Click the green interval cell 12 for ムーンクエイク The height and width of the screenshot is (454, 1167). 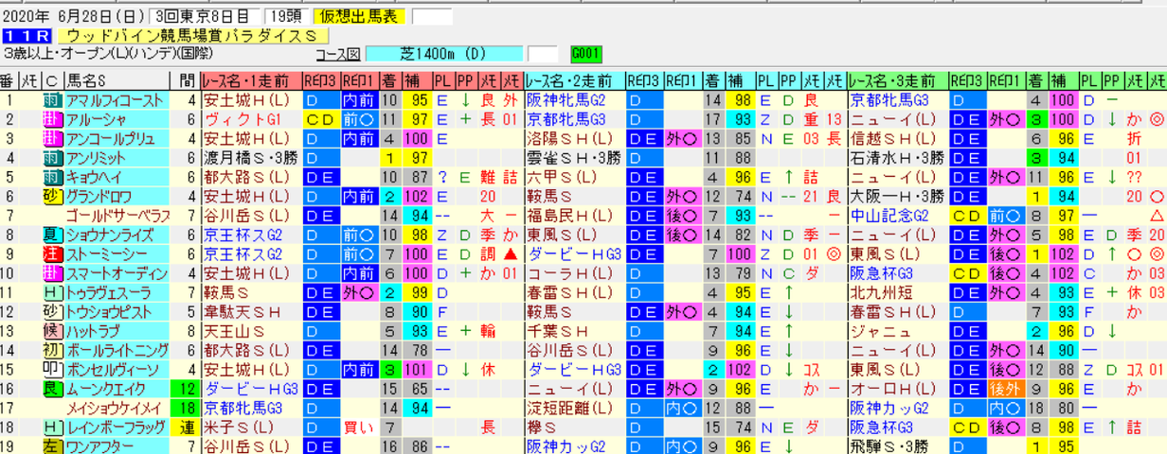(184, 389)
